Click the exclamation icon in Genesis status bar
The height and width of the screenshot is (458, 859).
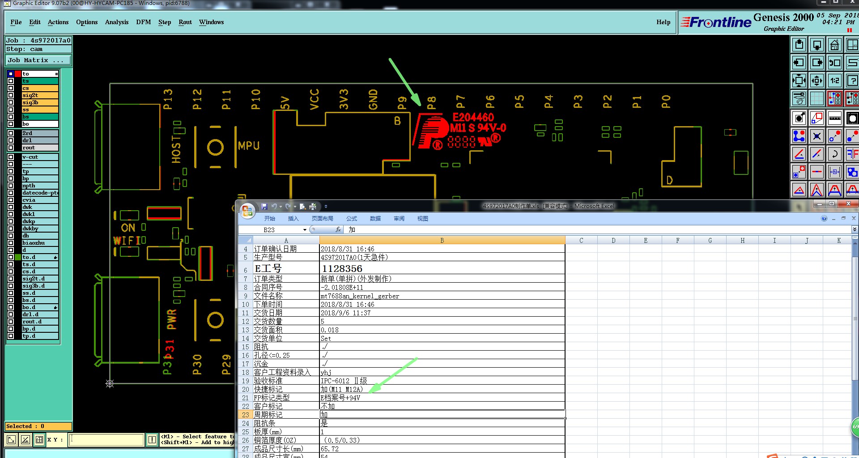[x=152, y=440]
